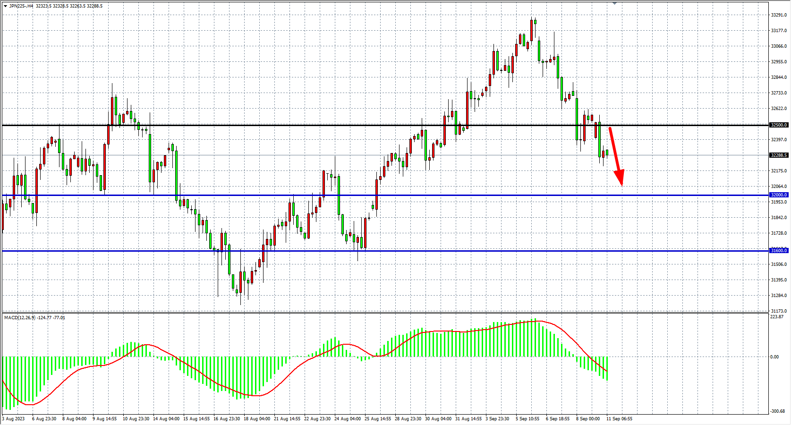Click the blue 32000.0 price label
This screenshot has height=425, width=791.
pyautogui.click(x=779, y=195)
